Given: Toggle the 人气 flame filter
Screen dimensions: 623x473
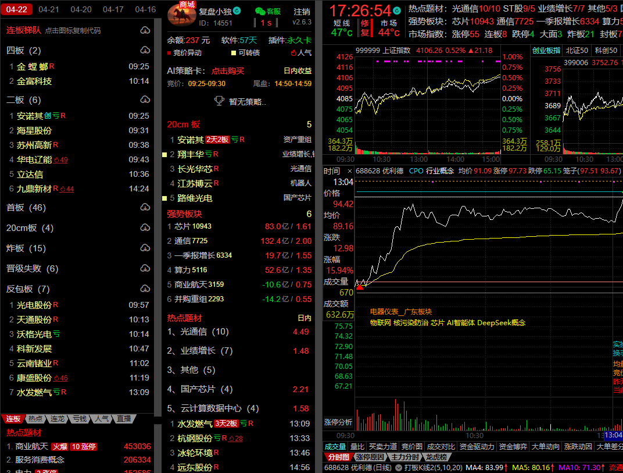Looking at the screenshot, I should 300,53.
